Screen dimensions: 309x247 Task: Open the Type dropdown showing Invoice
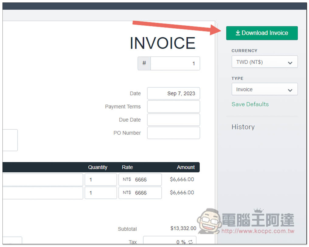click(x=265, y=89)
